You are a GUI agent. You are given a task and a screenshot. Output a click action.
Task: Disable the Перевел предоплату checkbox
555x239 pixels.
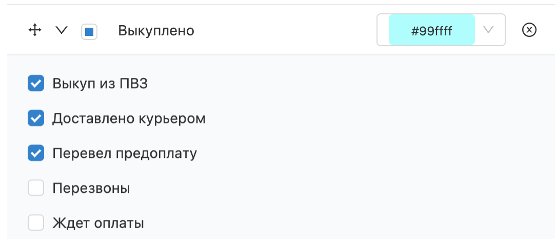click(36, 153)
